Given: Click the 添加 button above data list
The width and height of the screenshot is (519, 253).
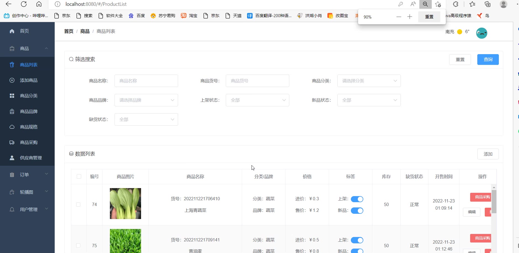Looking at the screenshot, I should click(x=488, y=154).
